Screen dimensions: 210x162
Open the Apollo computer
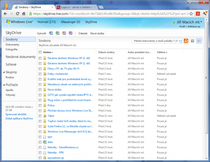9,90
